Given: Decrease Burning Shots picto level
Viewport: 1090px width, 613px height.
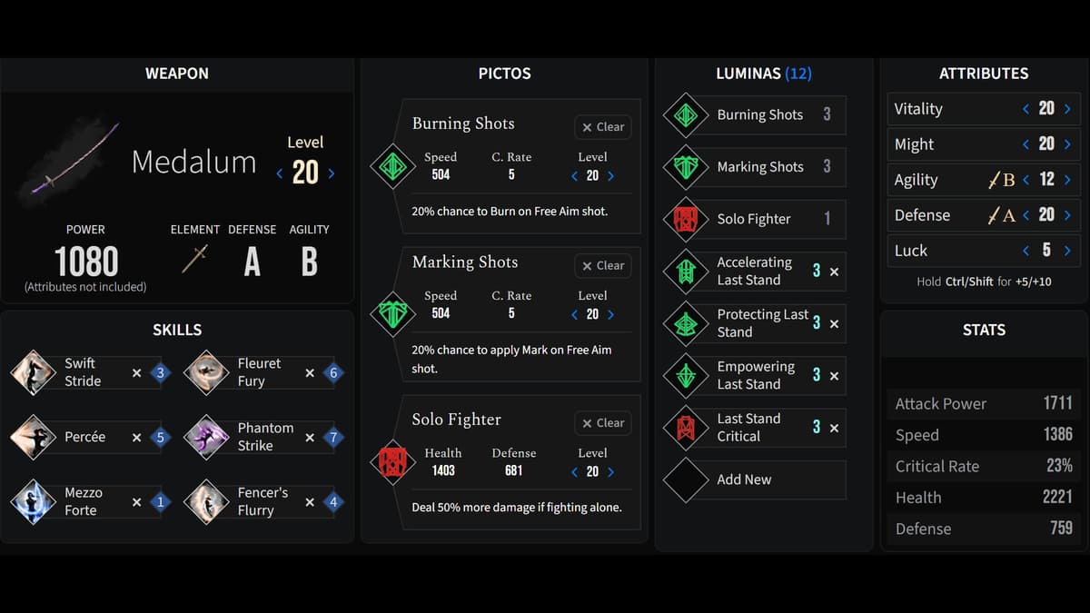Looking at the screenshot, I should point(574,176).
